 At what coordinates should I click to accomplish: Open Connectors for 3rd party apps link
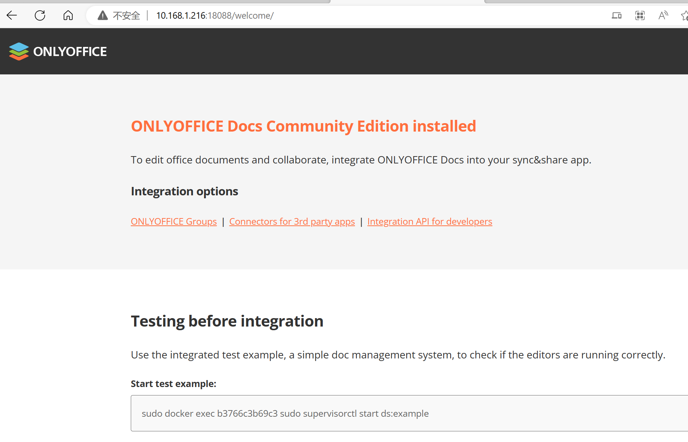click(x=292, y=221)
